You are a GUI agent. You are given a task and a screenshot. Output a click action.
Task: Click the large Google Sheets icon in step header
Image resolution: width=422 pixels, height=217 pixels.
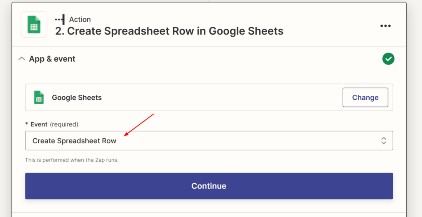pyautogui.click(x=34, y=25)
